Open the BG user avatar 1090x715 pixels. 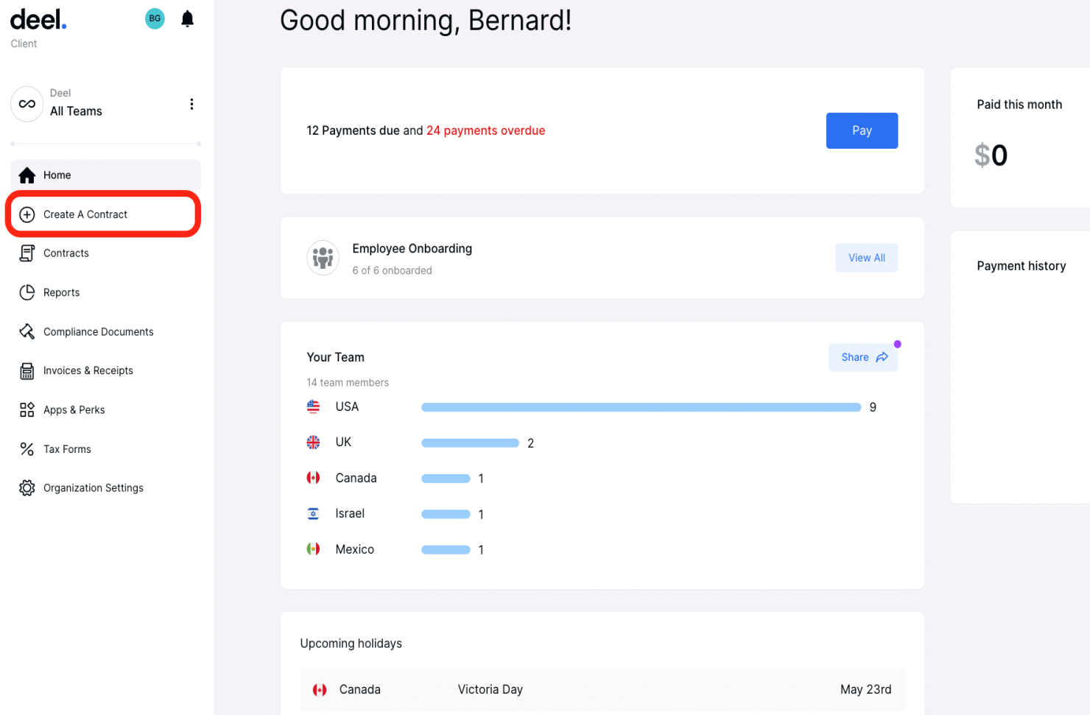(x=155, y=19)
